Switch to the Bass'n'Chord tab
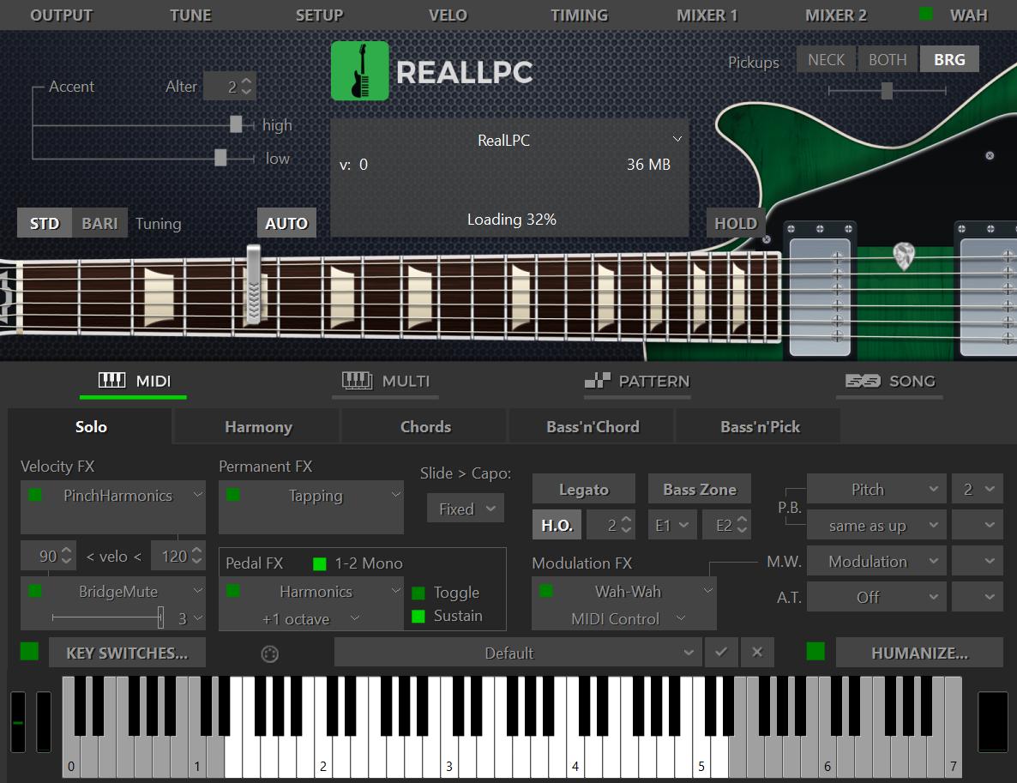Viewport: 1017px width, 783px height. [591, 426]
